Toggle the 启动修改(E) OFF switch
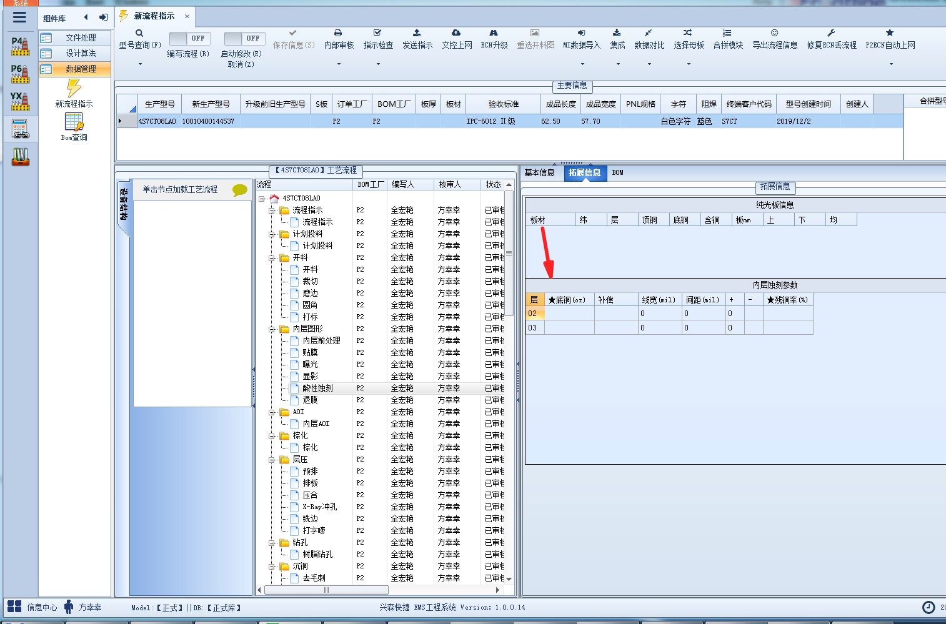This screenshot has height=624, width=946. (x=244, y=38)
